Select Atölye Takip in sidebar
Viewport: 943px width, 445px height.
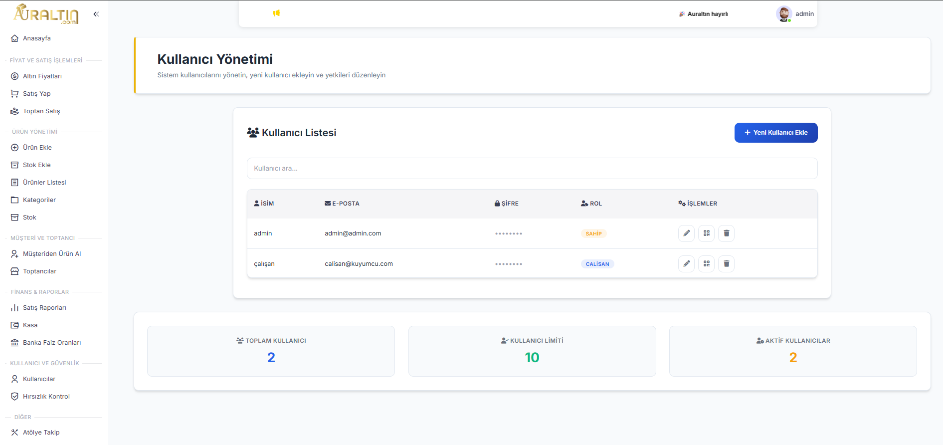coord(41,433)
